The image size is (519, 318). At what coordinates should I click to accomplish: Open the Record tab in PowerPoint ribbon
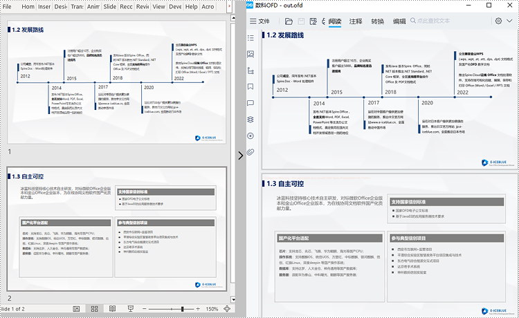pos(126,7)
